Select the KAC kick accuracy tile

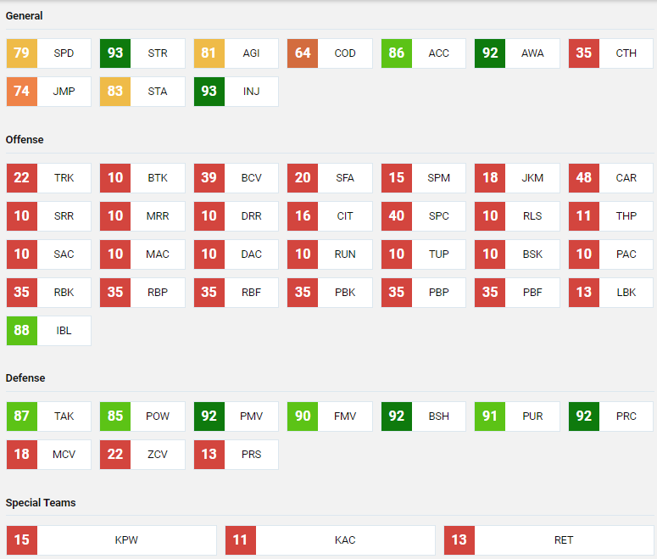point(330,540)
